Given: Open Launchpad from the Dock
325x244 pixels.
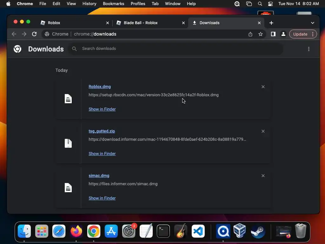Looking at the screenshot, I should (x=42, y=231).
